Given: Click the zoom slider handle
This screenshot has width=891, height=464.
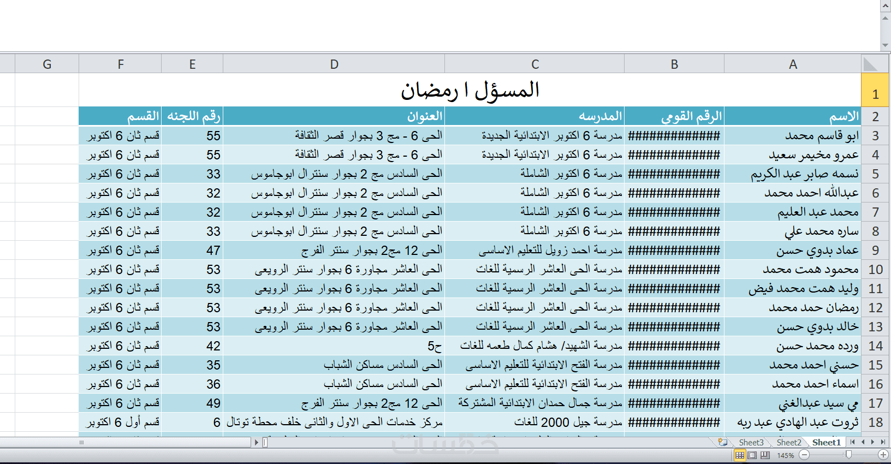Looking at the screenshot, I should pyautogui.click(x=848, y=455).
